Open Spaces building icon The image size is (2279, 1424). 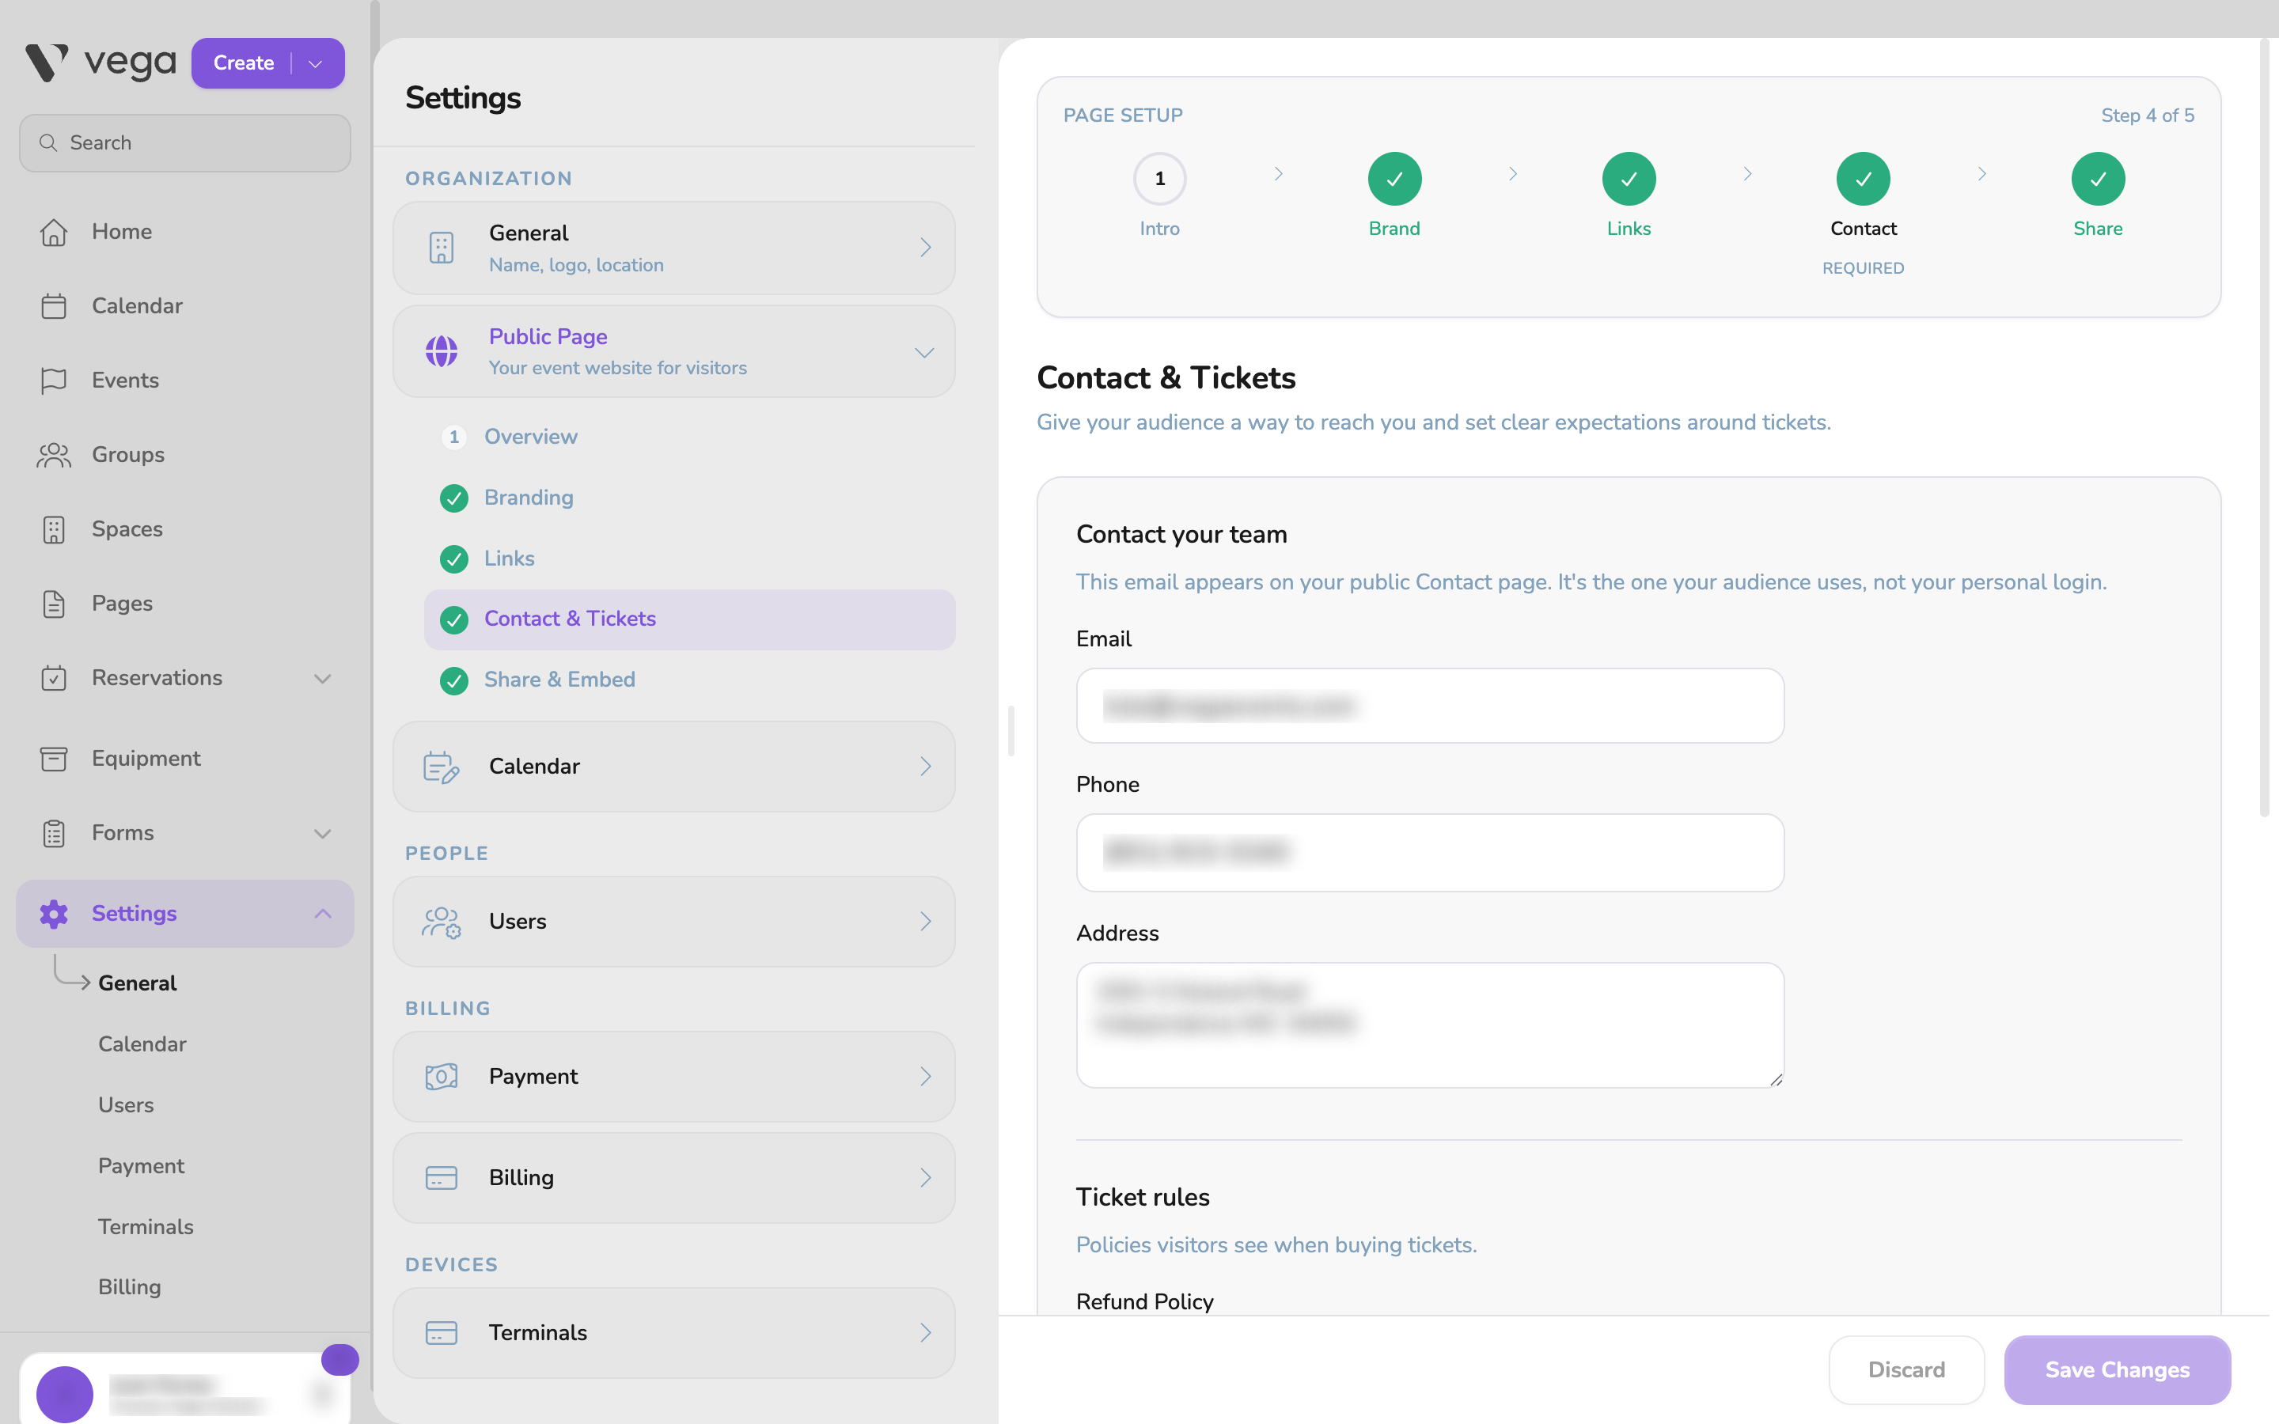54,529
